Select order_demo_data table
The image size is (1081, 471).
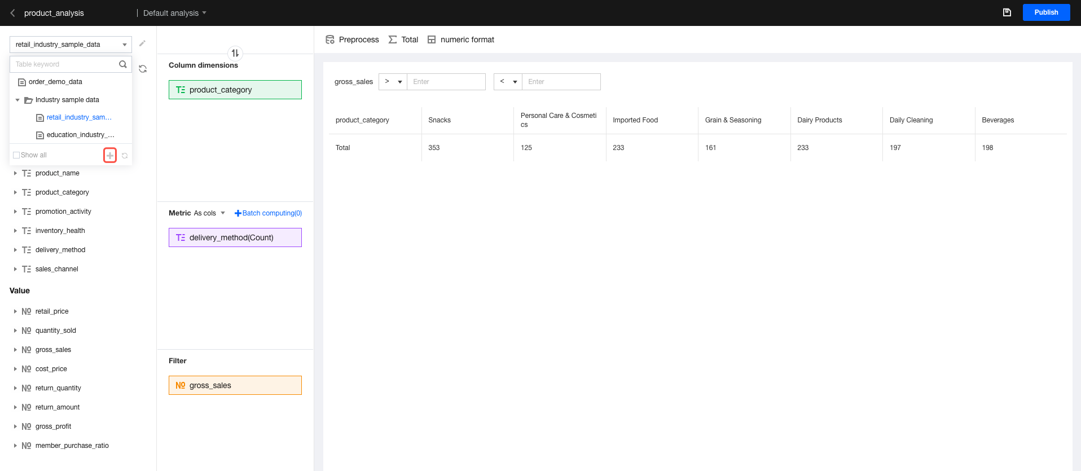[55, 82]
